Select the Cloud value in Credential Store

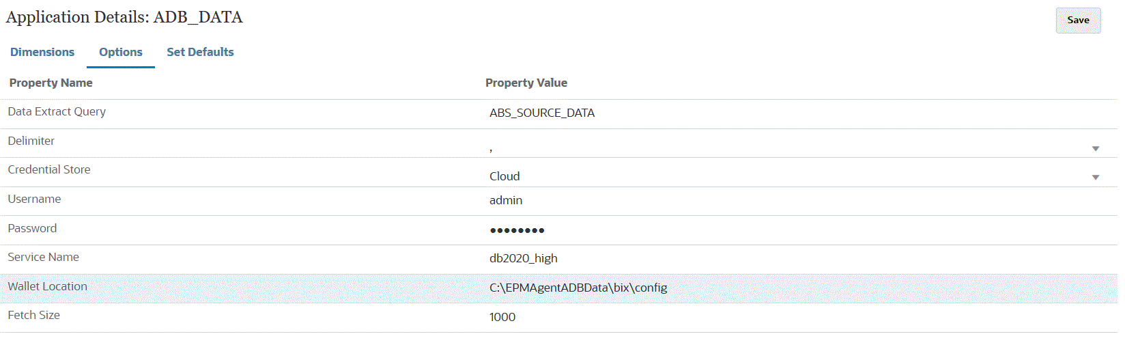pyautogui.click(x=504, y=176)
